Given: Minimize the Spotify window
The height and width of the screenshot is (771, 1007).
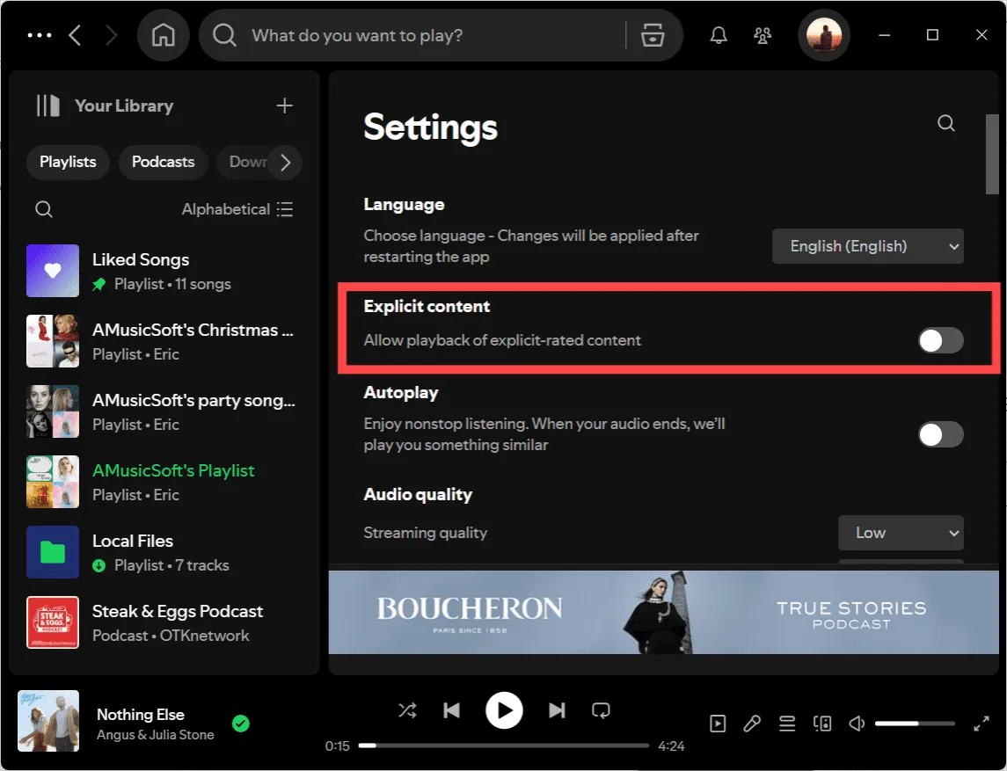Looking at the screenshot, I should coord(885,35).
